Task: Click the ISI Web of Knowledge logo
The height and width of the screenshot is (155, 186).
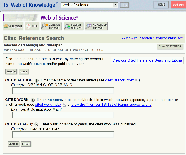Action: (x=31, y=5)
